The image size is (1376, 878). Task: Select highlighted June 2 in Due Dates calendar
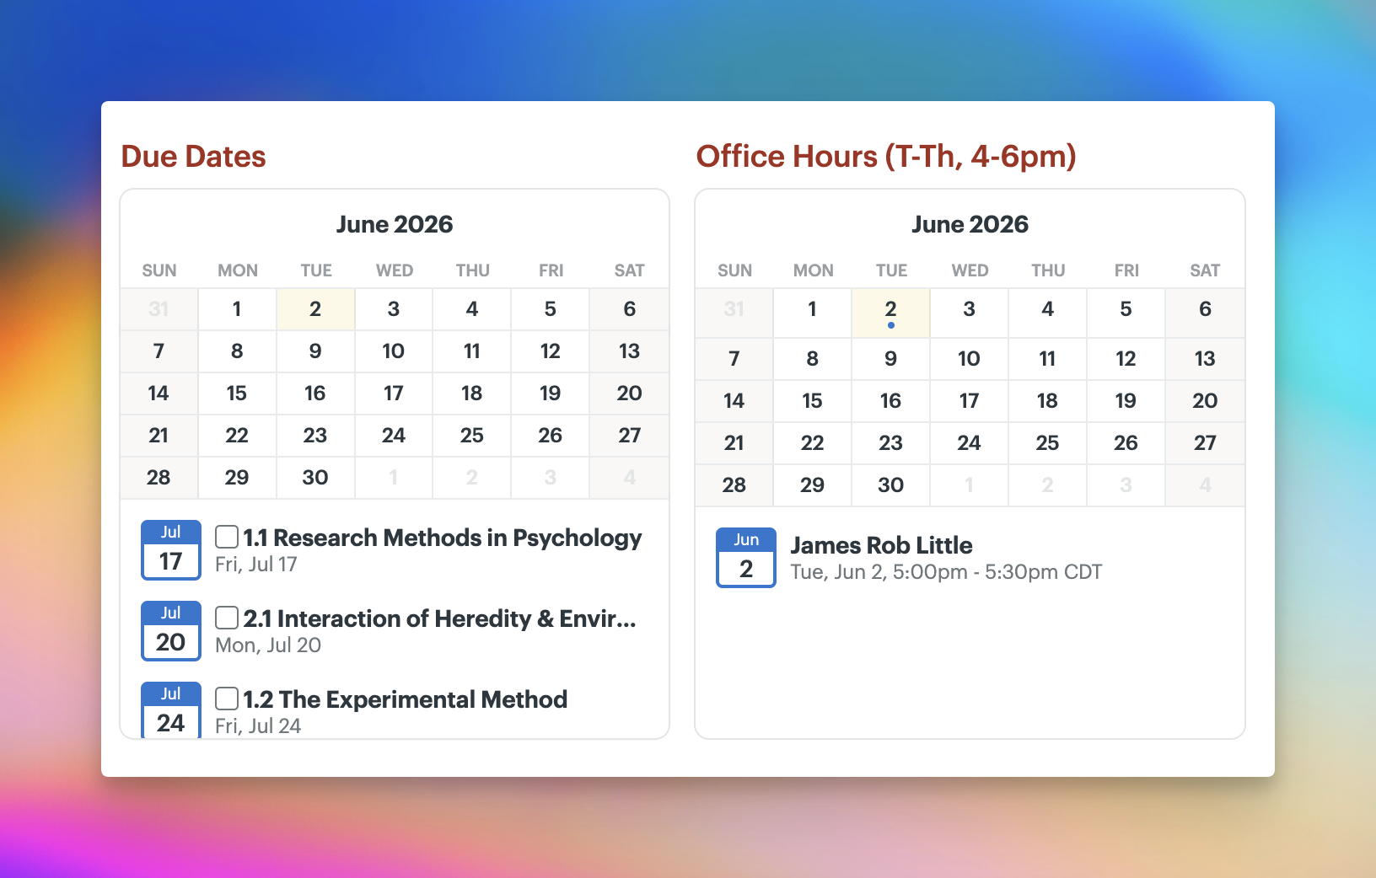click(x=315, y=309)
